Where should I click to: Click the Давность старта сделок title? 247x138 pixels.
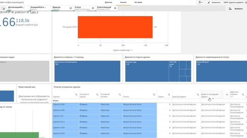[x=137, y=57]
